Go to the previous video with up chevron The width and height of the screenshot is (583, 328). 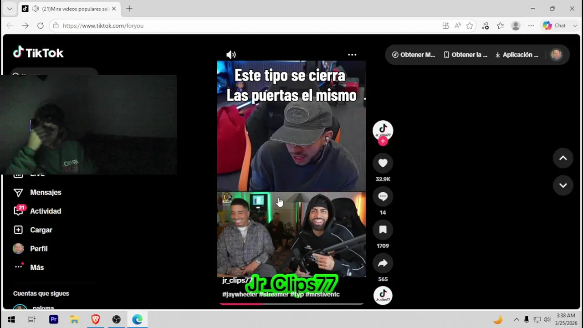pyautogui.click(x=563, y=158)
